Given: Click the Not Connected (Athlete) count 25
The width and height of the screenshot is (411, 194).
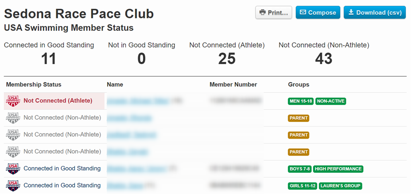Looking at the screenshot, I should (227, 59).
